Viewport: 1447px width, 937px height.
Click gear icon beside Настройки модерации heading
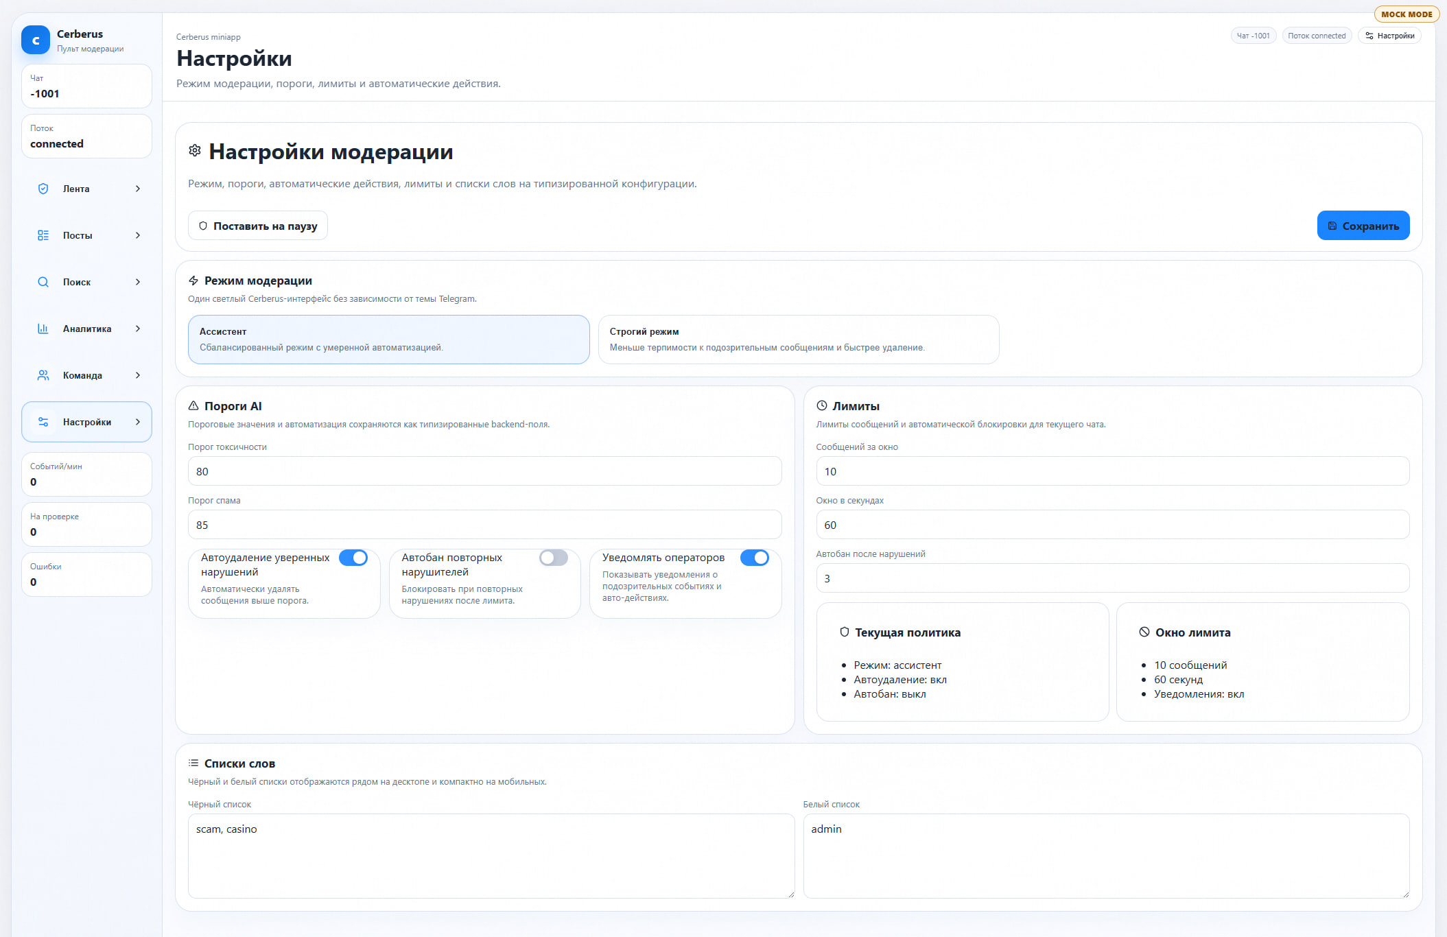(195, 151)
